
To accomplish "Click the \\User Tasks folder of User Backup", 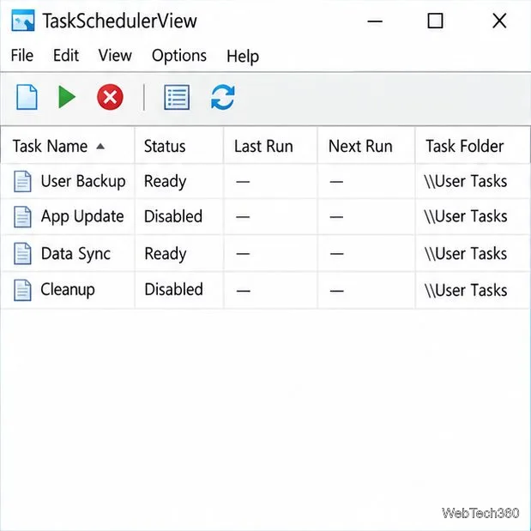I will point(466,181).
